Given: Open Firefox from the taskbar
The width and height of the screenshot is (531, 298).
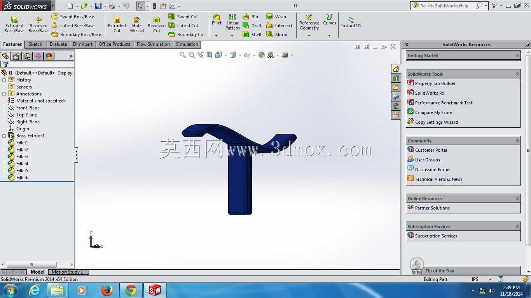Looking at the screenshot, I should [x=107, y=290].
